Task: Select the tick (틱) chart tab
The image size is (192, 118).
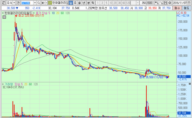Action: (x=93, y=3)
